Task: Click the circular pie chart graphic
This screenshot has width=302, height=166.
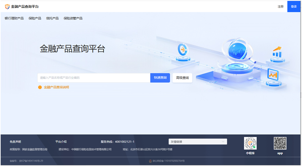Action: pos(182,50)
